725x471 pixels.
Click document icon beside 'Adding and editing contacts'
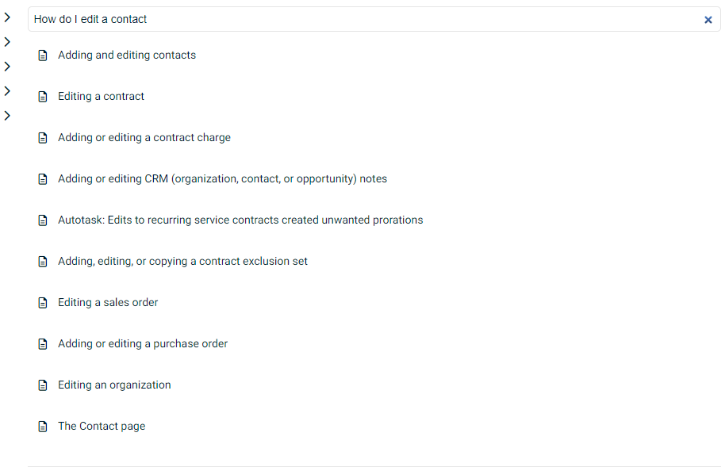(x=43, y=56)
